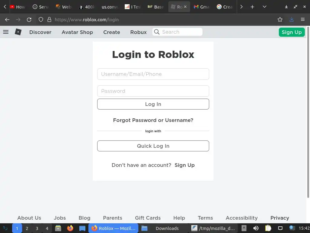
Task: Switch to the YouTube How tab
Action: pyautogui.click(x=18, y=7)
